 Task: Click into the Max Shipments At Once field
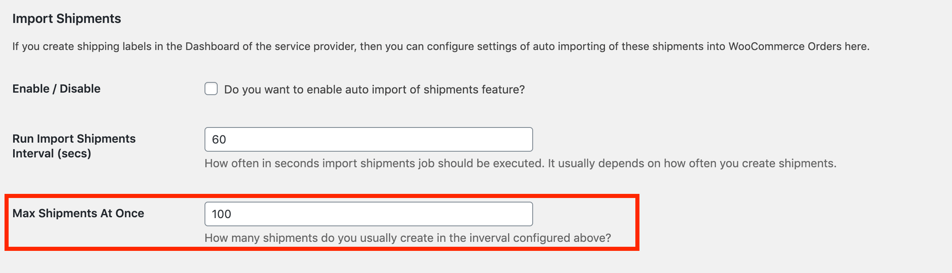[x=368, y=214]
